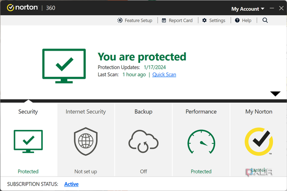Launch My Norton yellow checkmark icon
Screen dimensions: 287x191
point(259,142)
